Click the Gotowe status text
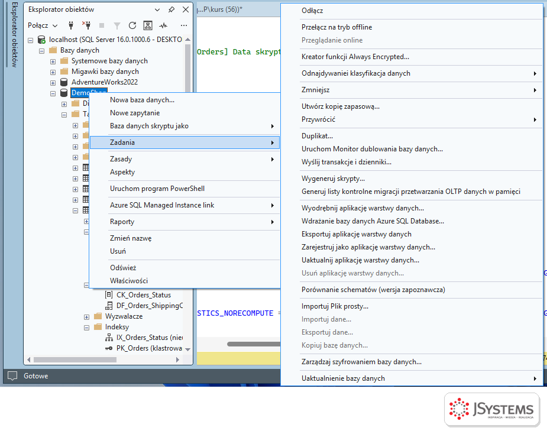Image resolution: width=547 pixels, height=431 pixels. click(36, 376)
